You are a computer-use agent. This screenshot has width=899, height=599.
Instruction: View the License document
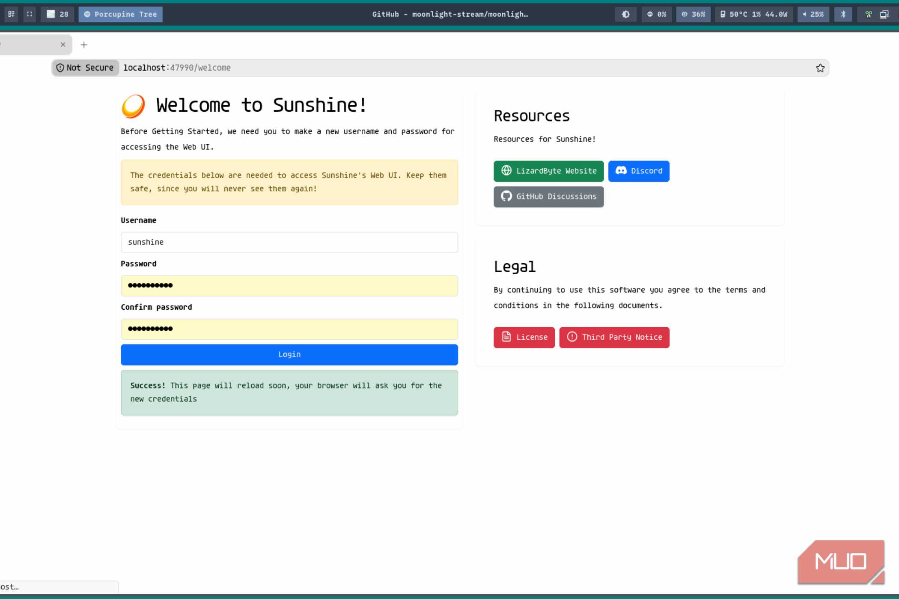[x=524, y=338]
